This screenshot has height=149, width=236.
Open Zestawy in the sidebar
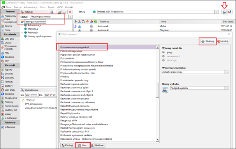7,86
